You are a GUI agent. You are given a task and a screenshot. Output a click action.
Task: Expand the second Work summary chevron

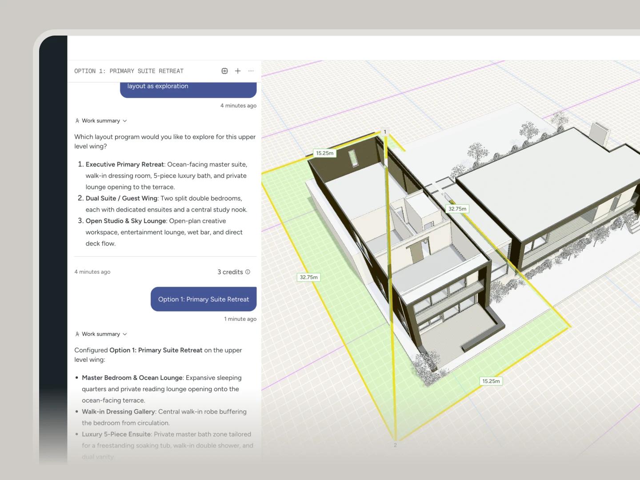(125, 334)
